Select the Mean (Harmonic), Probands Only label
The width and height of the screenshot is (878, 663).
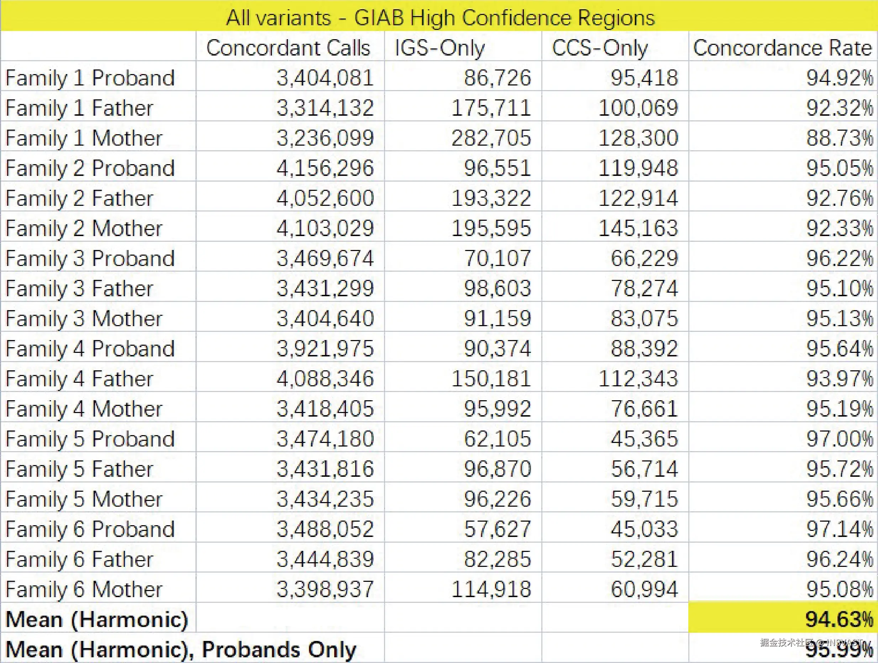point(180,650)
